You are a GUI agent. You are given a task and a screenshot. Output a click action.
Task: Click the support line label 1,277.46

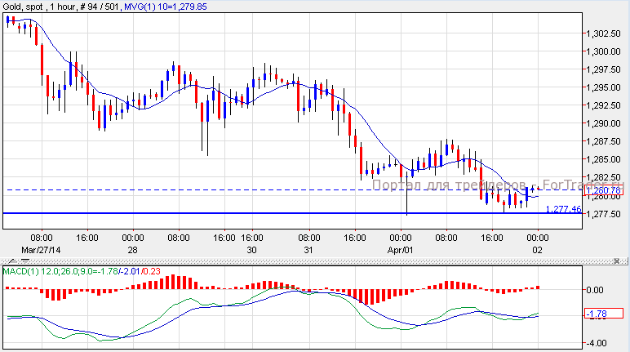pyautogui.click(x=563, y=209)
